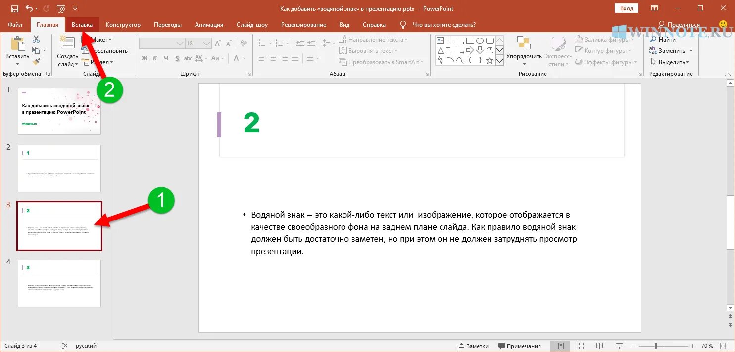Open character spacing AV dropdown
The image size is (735, 352).
pyautogui.click(x=202, y=58)
